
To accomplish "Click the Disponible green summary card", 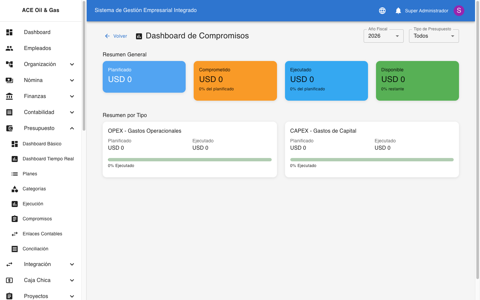I will 417,81.
